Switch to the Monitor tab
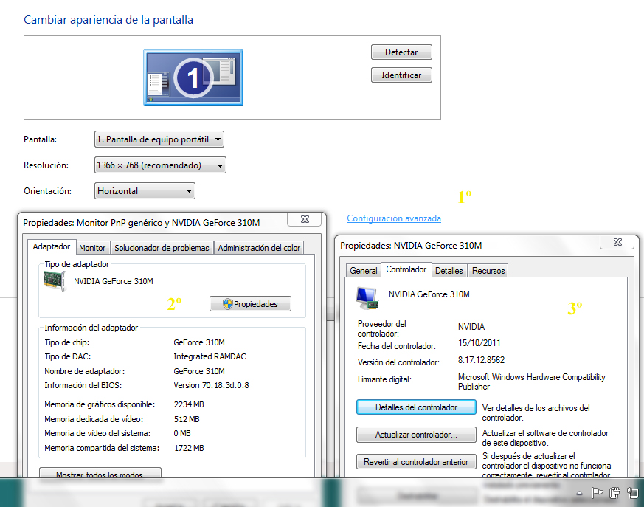This screenshot has width=644, height=507. (92, 248)
